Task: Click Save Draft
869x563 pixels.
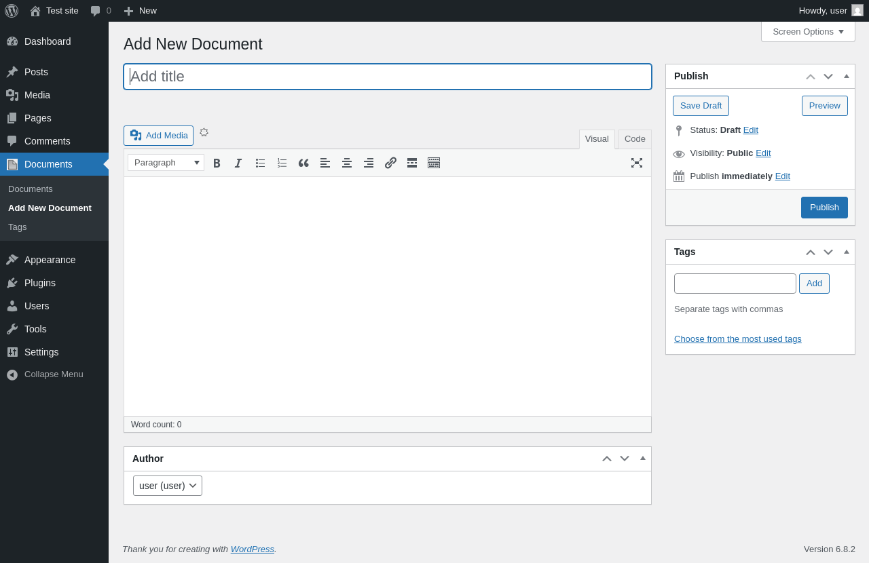Action: tap(701, 106)
